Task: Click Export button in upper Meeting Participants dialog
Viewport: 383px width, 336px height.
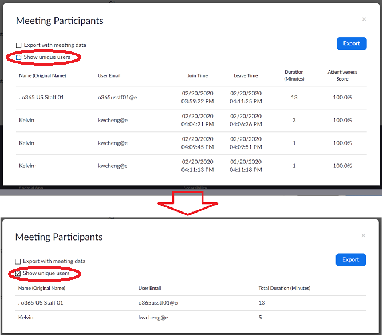Action: pos(352,43)
